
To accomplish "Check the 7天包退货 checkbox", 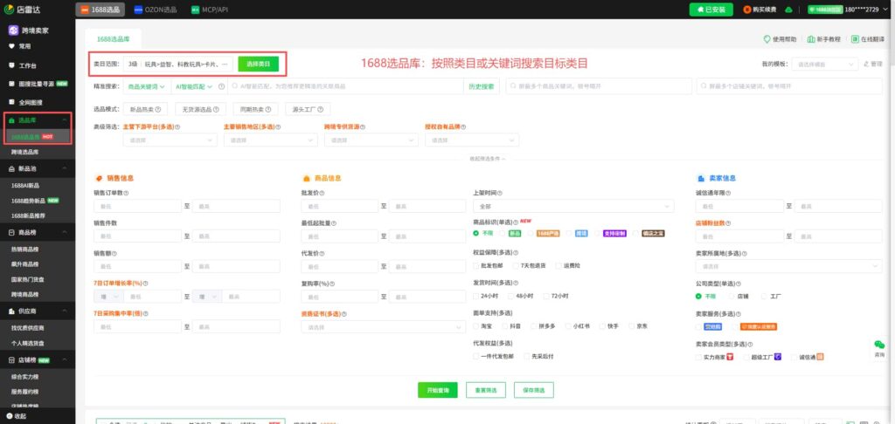I will point(516,265).
